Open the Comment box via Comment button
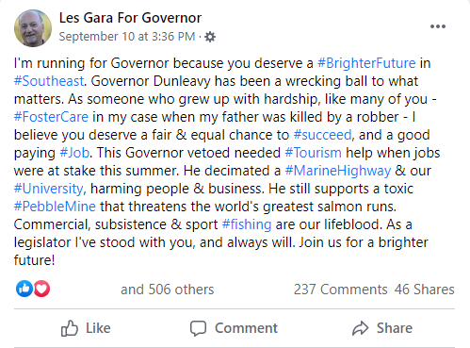Viewport: 470px width, 348px height. tap(234, 328)
